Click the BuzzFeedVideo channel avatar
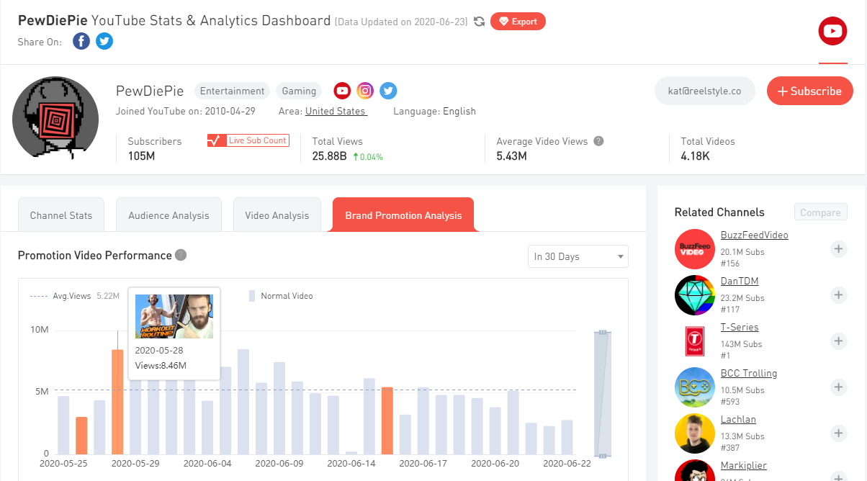867x481 pixels. [x=695, y=249]
